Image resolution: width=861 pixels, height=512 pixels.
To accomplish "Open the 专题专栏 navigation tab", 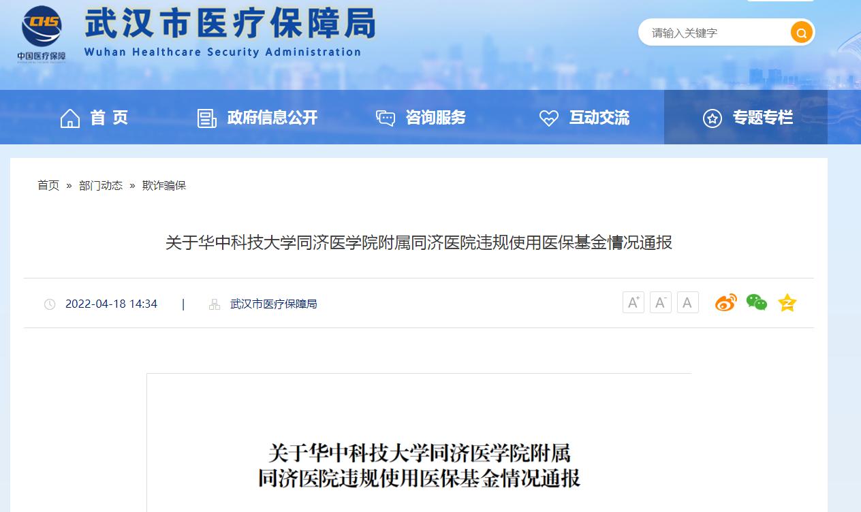I will point(762,118).
